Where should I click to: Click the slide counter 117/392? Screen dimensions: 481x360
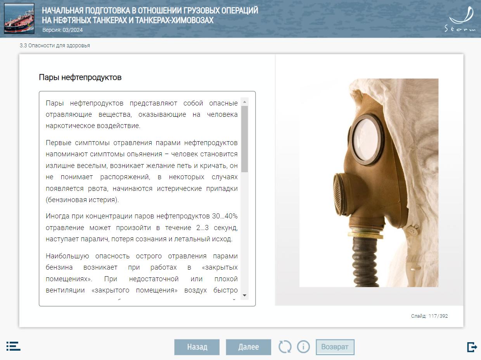(429, 316)
